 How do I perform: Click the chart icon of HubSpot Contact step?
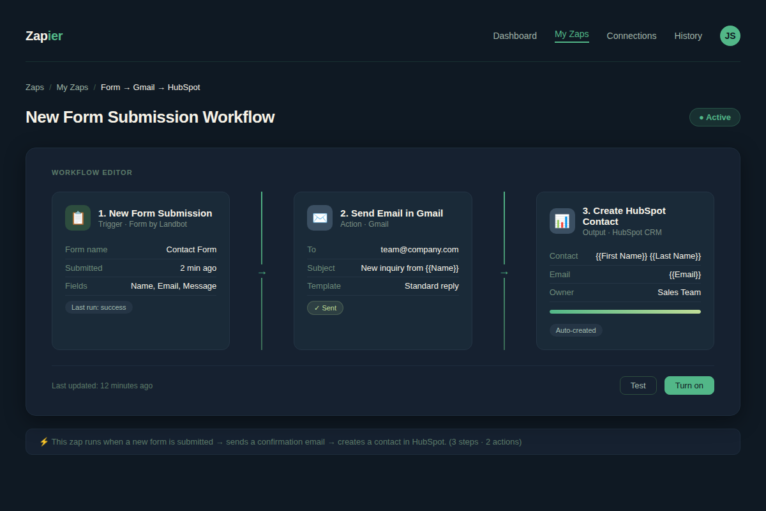[562, 221]
